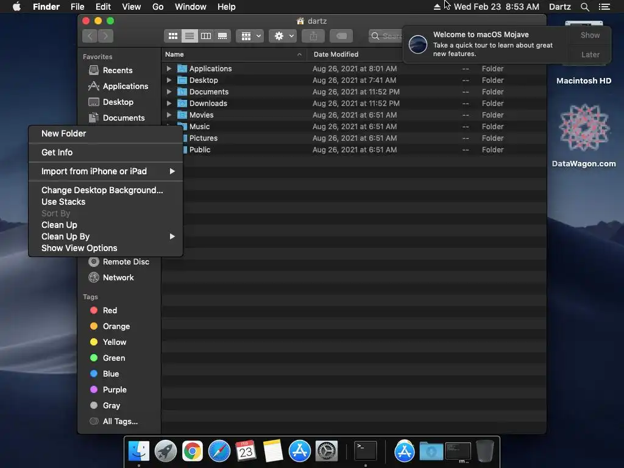624x468 pixels.
Task: Click the Edit Tags toolbar button
Action: pos(341,36)
